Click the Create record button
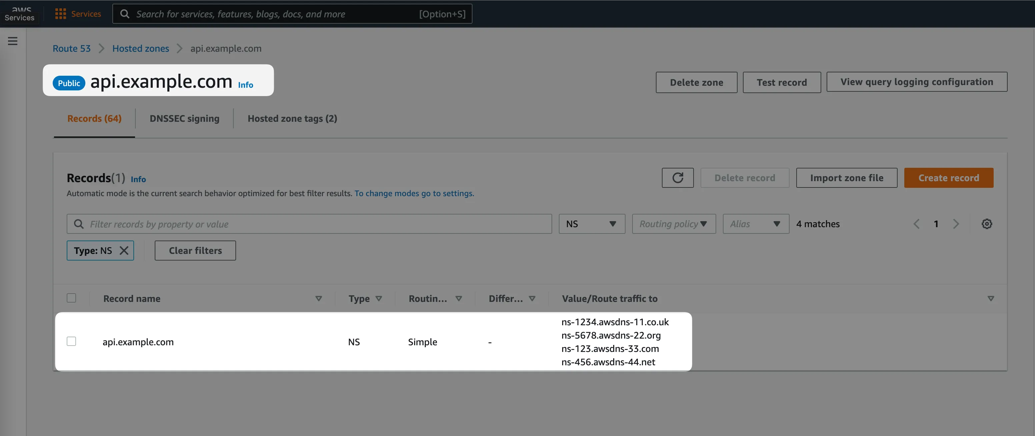Viewport: 1035px width, 436px height. [948, 177]
